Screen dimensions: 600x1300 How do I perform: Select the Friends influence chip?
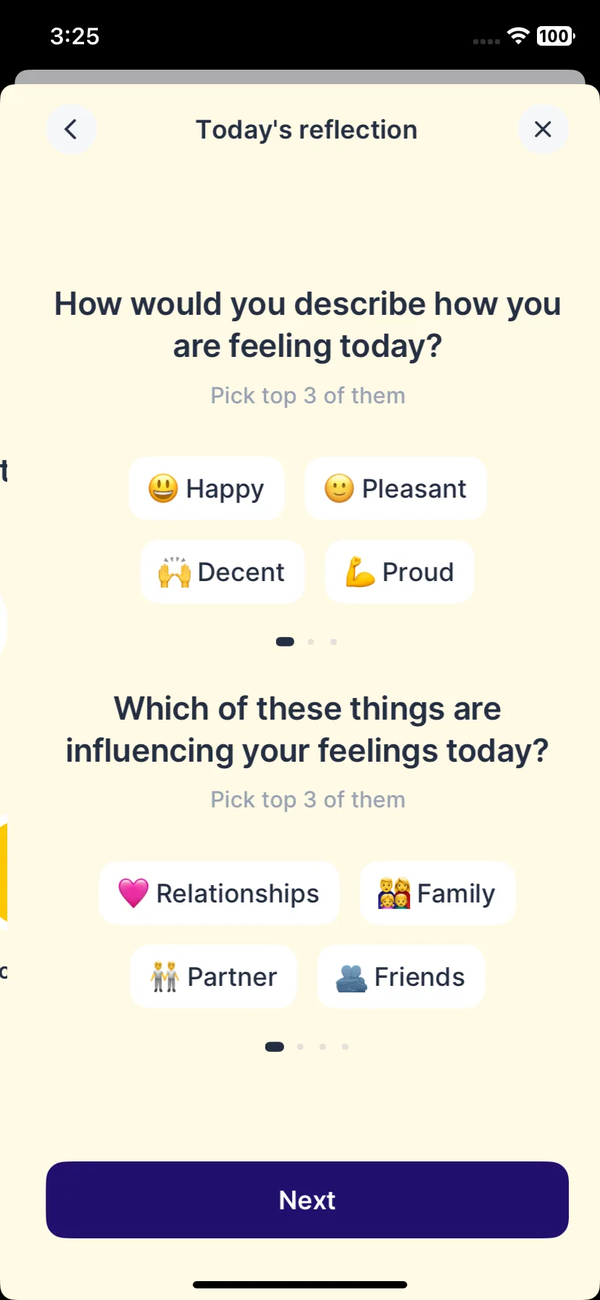401,976
